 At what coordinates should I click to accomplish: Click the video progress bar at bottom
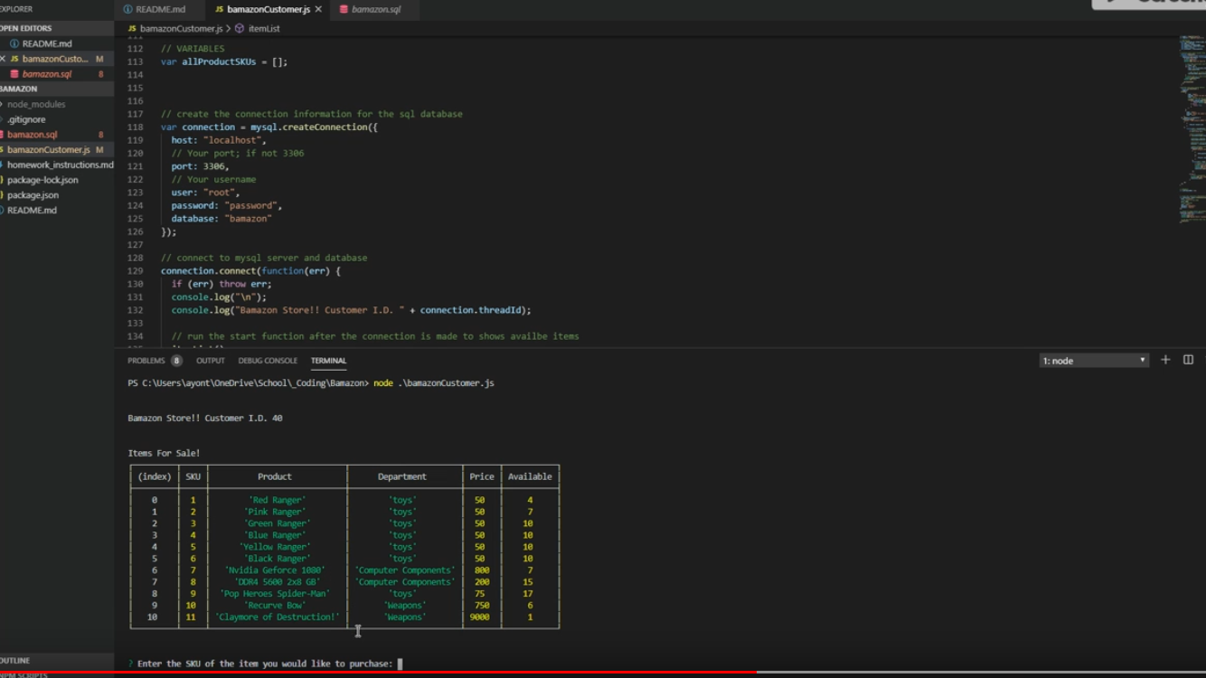point(603,673)
